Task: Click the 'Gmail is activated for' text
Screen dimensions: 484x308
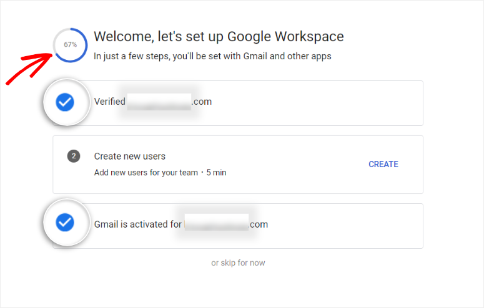Action: [x=137, y=224]
